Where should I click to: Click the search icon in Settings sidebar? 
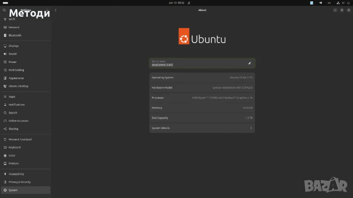click(4, 10)
